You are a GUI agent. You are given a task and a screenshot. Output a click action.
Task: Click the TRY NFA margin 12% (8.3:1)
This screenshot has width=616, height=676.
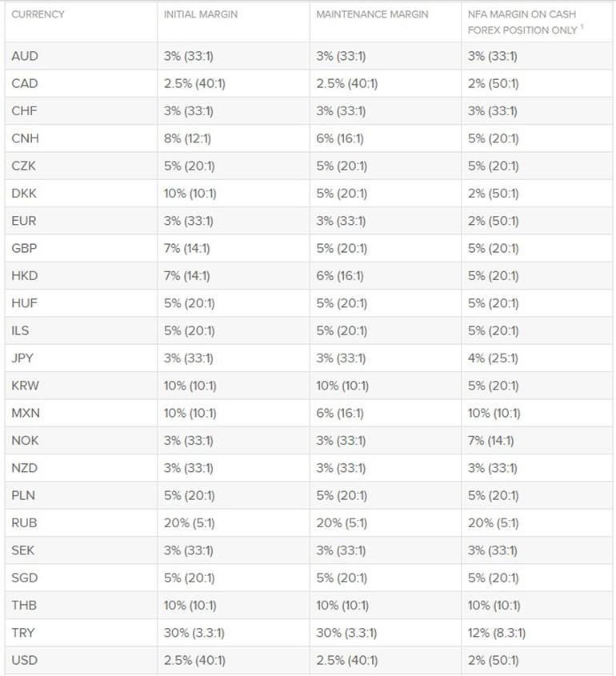(x=497, y=633)
